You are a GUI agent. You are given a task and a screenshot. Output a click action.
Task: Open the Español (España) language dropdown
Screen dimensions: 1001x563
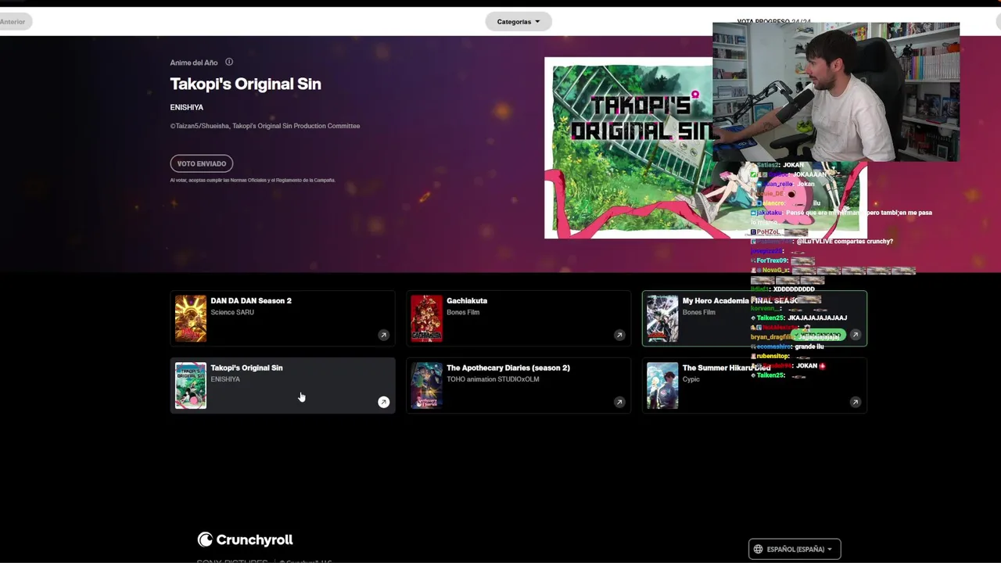795,549
